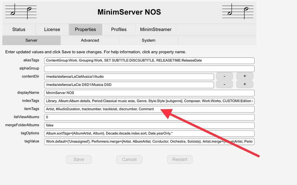The height and width of the screenshot is (185, 297).
Task: Add a directory after Musica DSD with plus
Action: (245, 85)
